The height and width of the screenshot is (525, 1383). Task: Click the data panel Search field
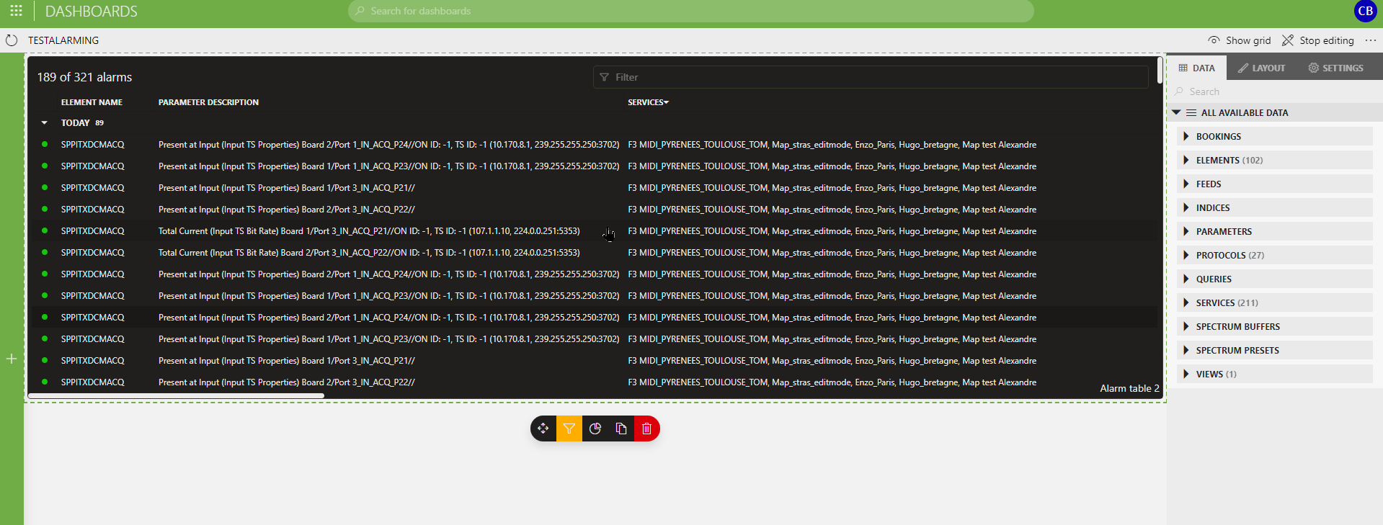(x=1276, y=91)
